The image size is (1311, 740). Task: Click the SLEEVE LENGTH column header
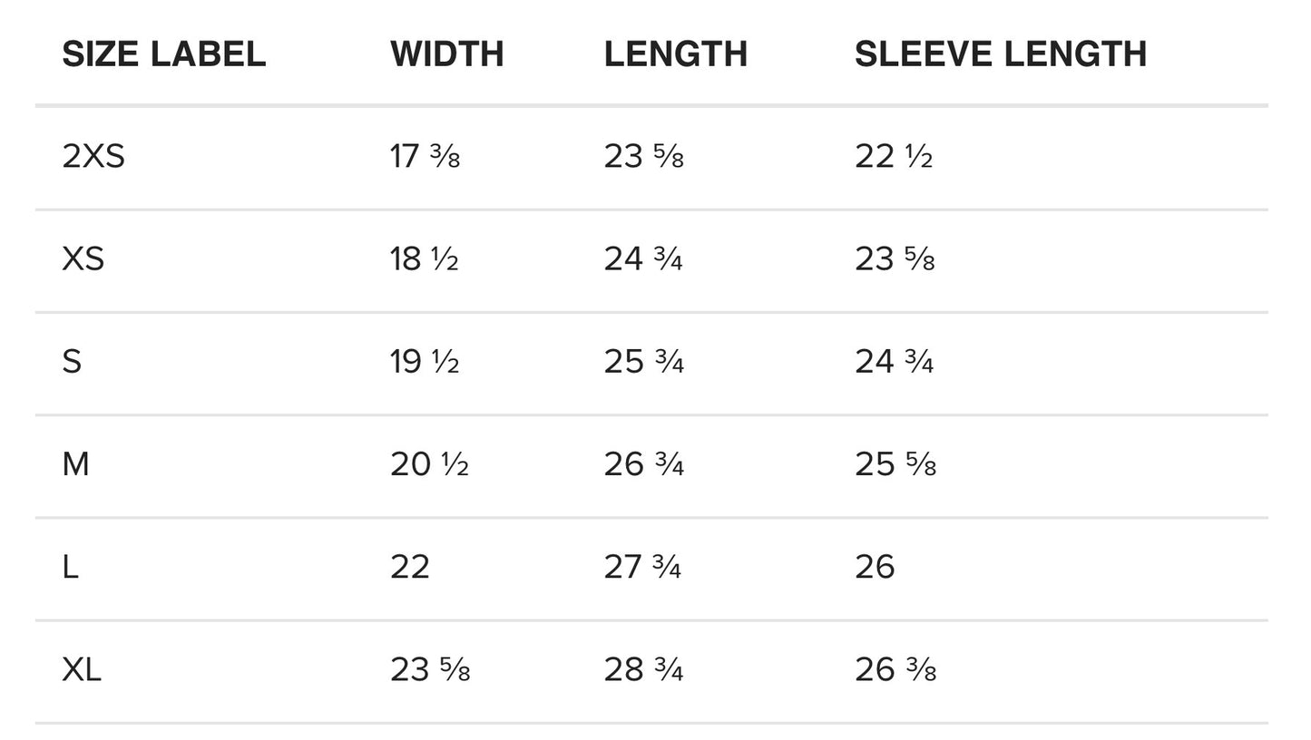(1000, 54)
